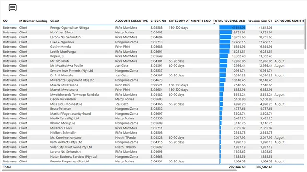Select client Ms Visser SParon
The width and height of the screenshot is (307, 172).
tap(62, 32)
